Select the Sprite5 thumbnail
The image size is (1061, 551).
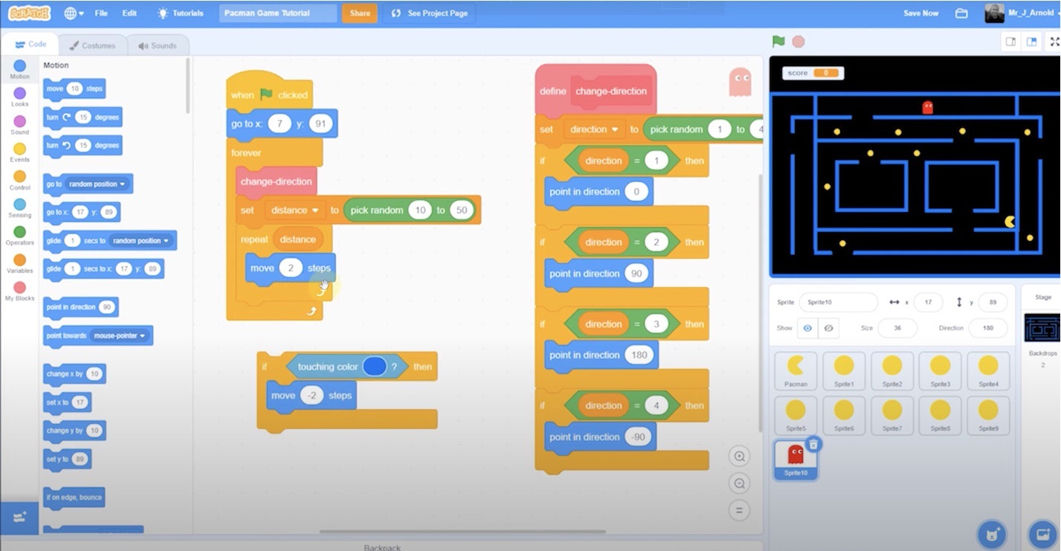[796, 415]
